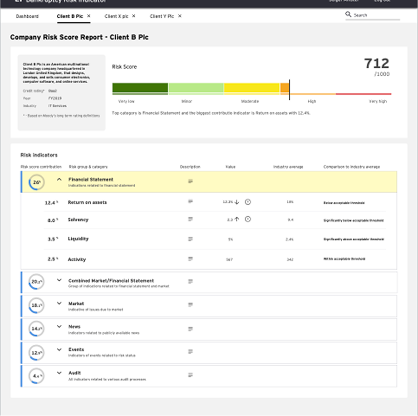Click the yellow Moderate segment
This screenshot has width=418, height=416.
(252, 88)
